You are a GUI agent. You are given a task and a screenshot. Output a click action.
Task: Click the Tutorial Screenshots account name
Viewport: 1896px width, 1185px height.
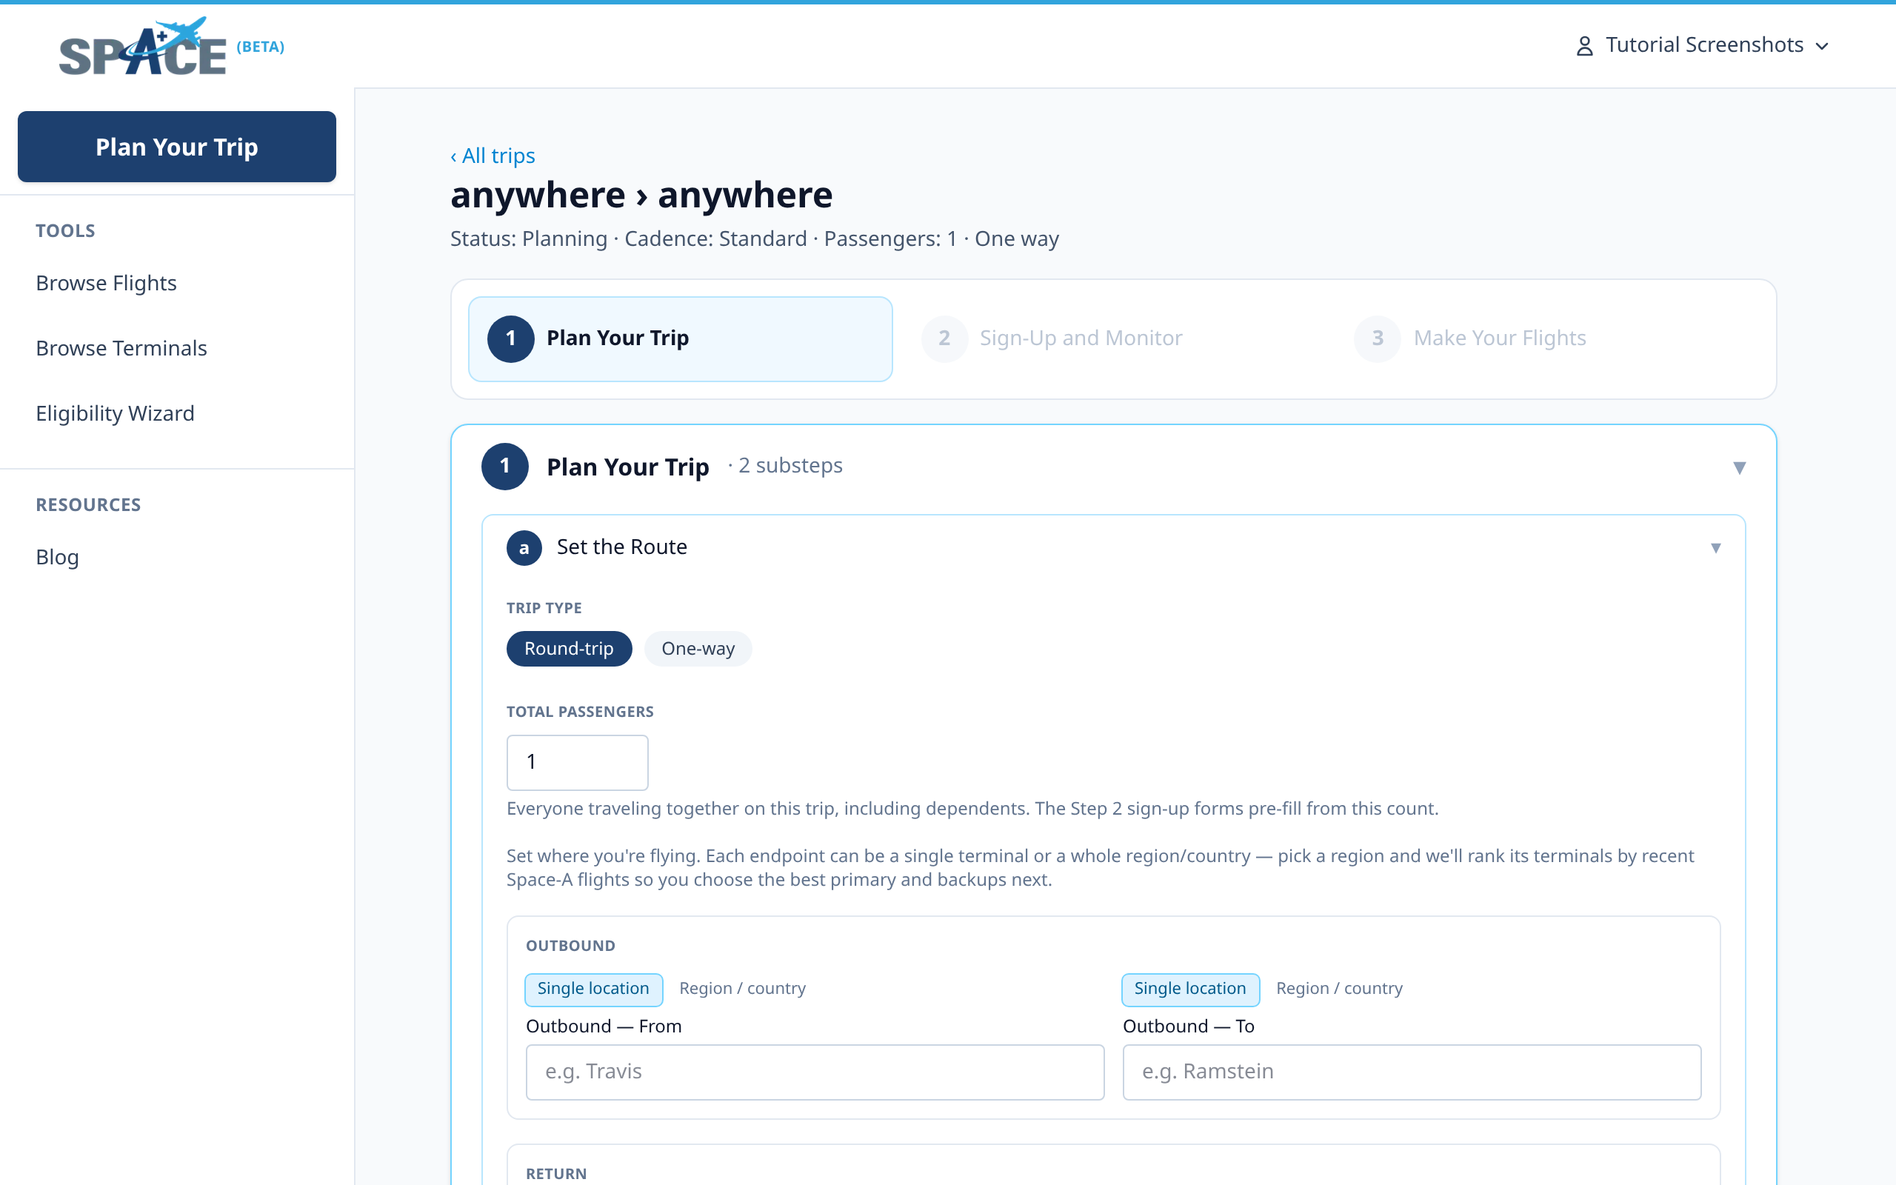point(1704,45)
